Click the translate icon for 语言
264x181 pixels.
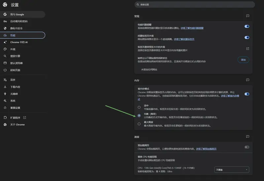point(5,80)
